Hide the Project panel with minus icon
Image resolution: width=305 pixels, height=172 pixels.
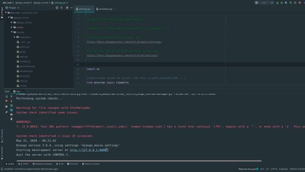point(71,8)
